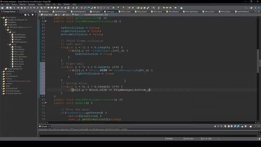Image resolution: width=261 pixels, height=147 pixels.
Task: Toggle fold marker at line 69
Action: click(46, 103)
